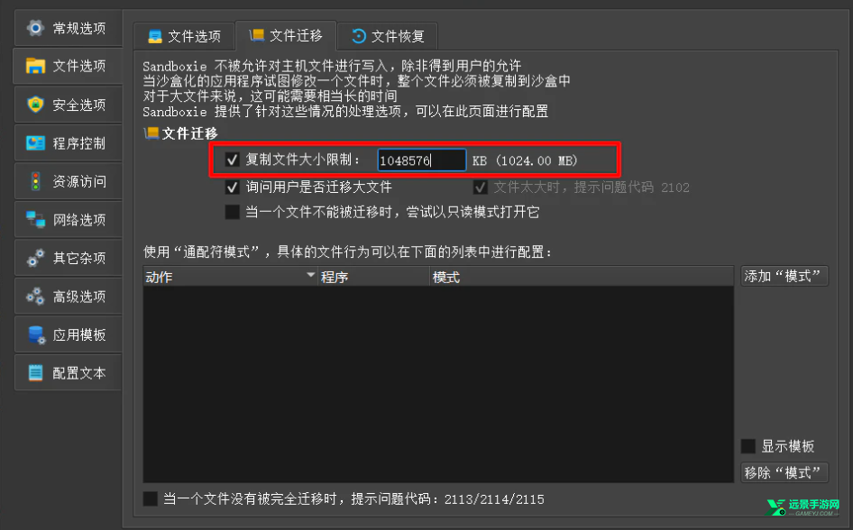Check the 显示模板 checkbox
Image resolution: width=853 pixels, height=530 pixels.
click(x=748, y=446)
